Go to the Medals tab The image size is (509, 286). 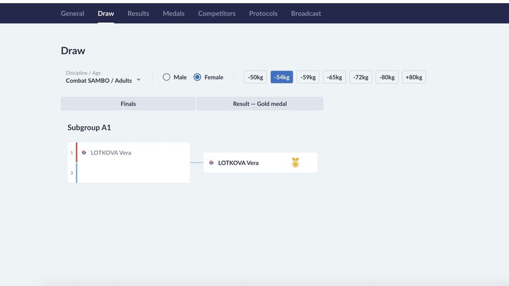[174, 14]
